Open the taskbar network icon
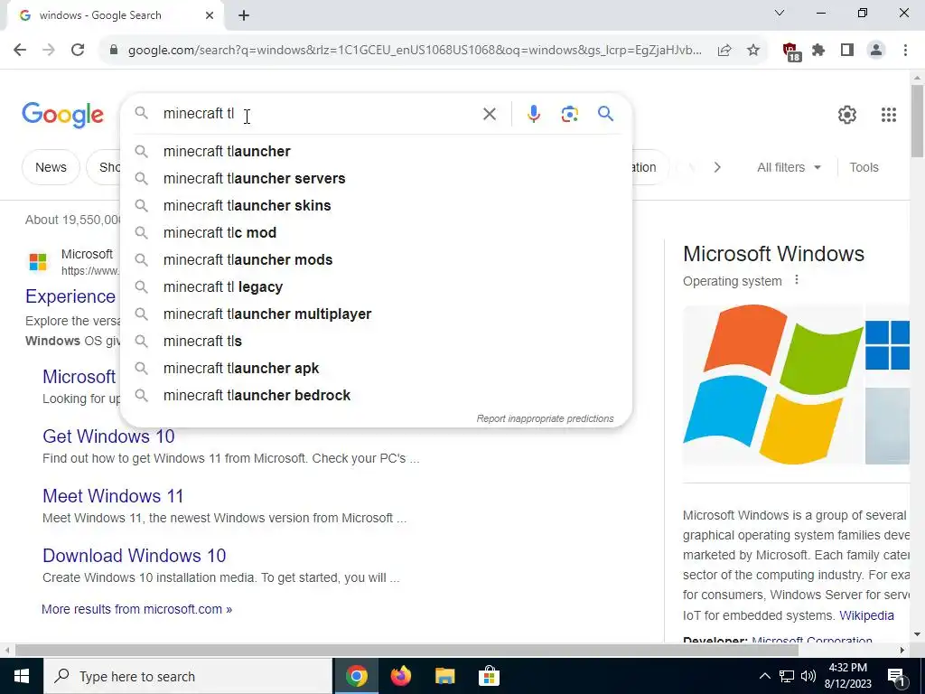This screenshot has height=694, width=925. pos(787,676)
